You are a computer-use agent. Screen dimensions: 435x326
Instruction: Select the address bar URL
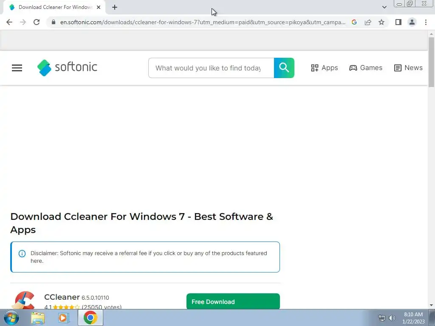pyautogui.click(x=203, y=22)
